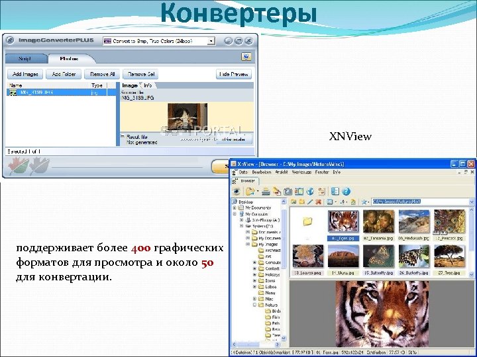Expand the Holidays folder node
The width and height of the screenshot is (477, 357).
pyautogui.click(x=254, y=274)
